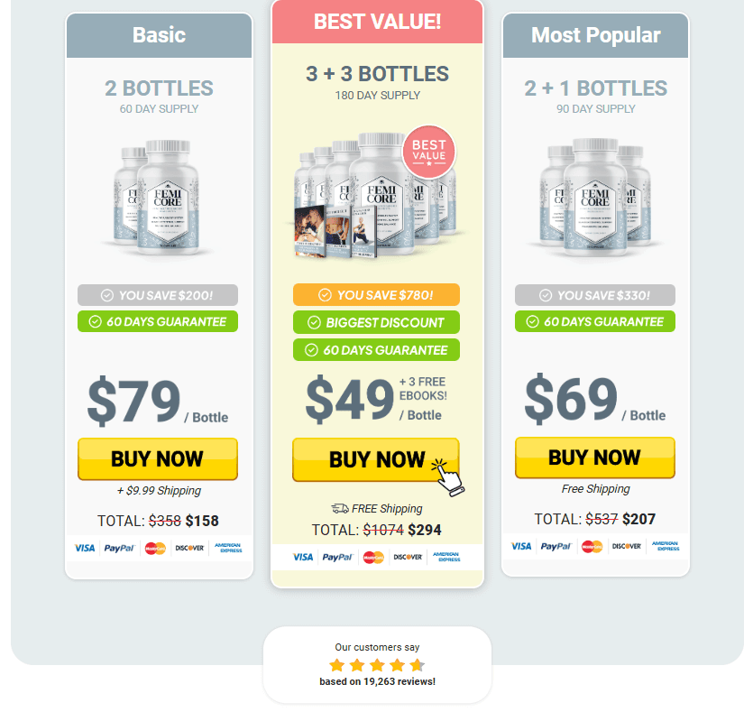Click the PayPal icon in Basic package
Screen dimensions: 753x712
coord(119,548)
